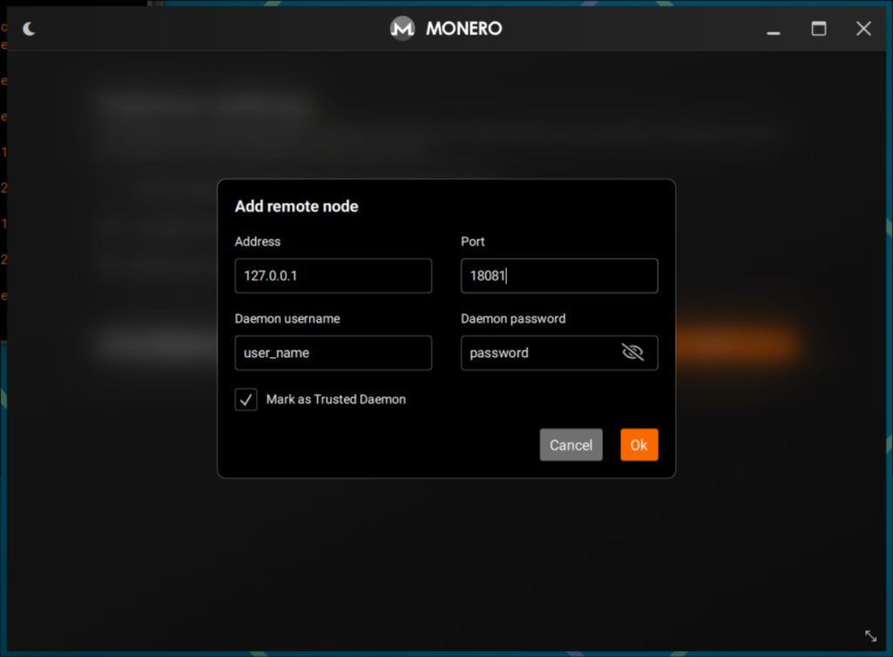Show the daemon password using the eye icon
Viewport: 893px width, 657px height.
coord(634,353)
